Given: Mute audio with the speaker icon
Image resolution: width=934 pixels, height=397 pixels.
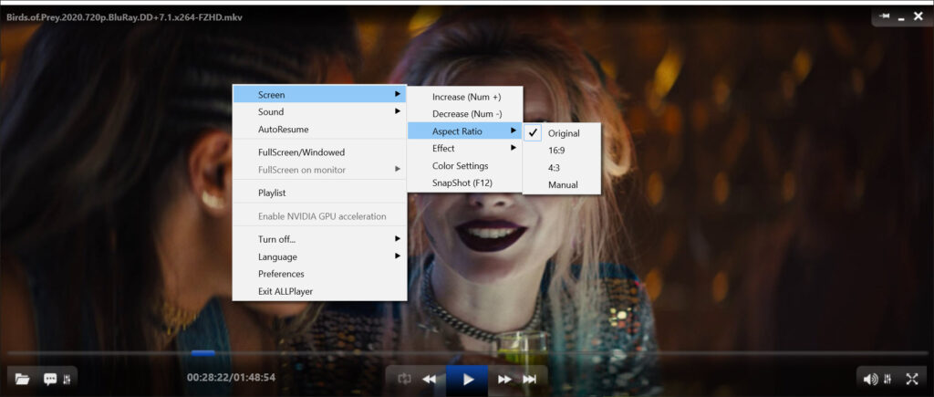Looking at the screenshot, I should pyautogui.click(x=870, y=379).
